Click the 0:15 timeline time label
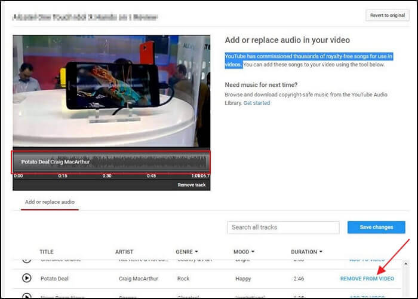The height and width of the screenshot is (299, 418). [63, 176]
